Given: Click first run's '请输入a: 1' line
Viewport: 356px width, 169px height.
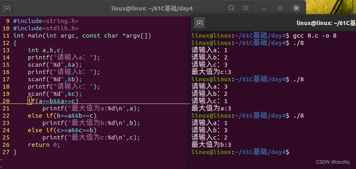Looking at the screenshot, I should (x=209, y=50).
